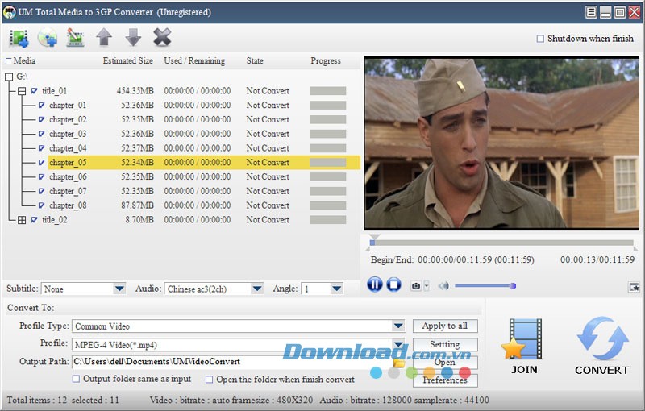Image resolution: width=645 pixels, height=411 pixels.
Task: Uncheck the chapter_03 checkbox
Action: [x=41, y=134]
